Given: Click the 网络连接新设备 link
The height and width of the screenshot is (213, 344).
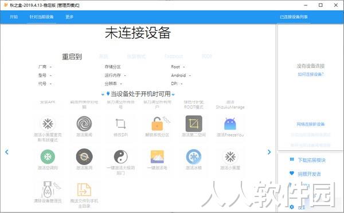Looking at the screenshot, I should tap(311, 124).
